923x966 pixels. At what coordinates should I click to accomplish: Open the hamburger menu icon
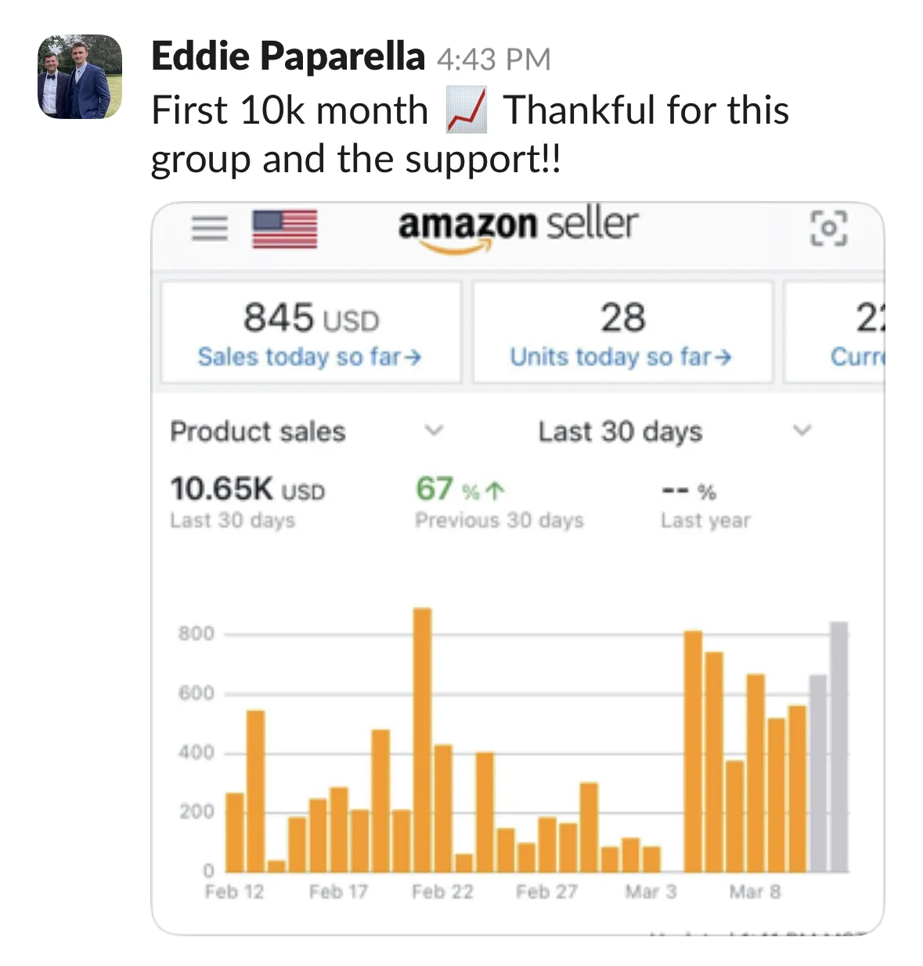[209, 228]
